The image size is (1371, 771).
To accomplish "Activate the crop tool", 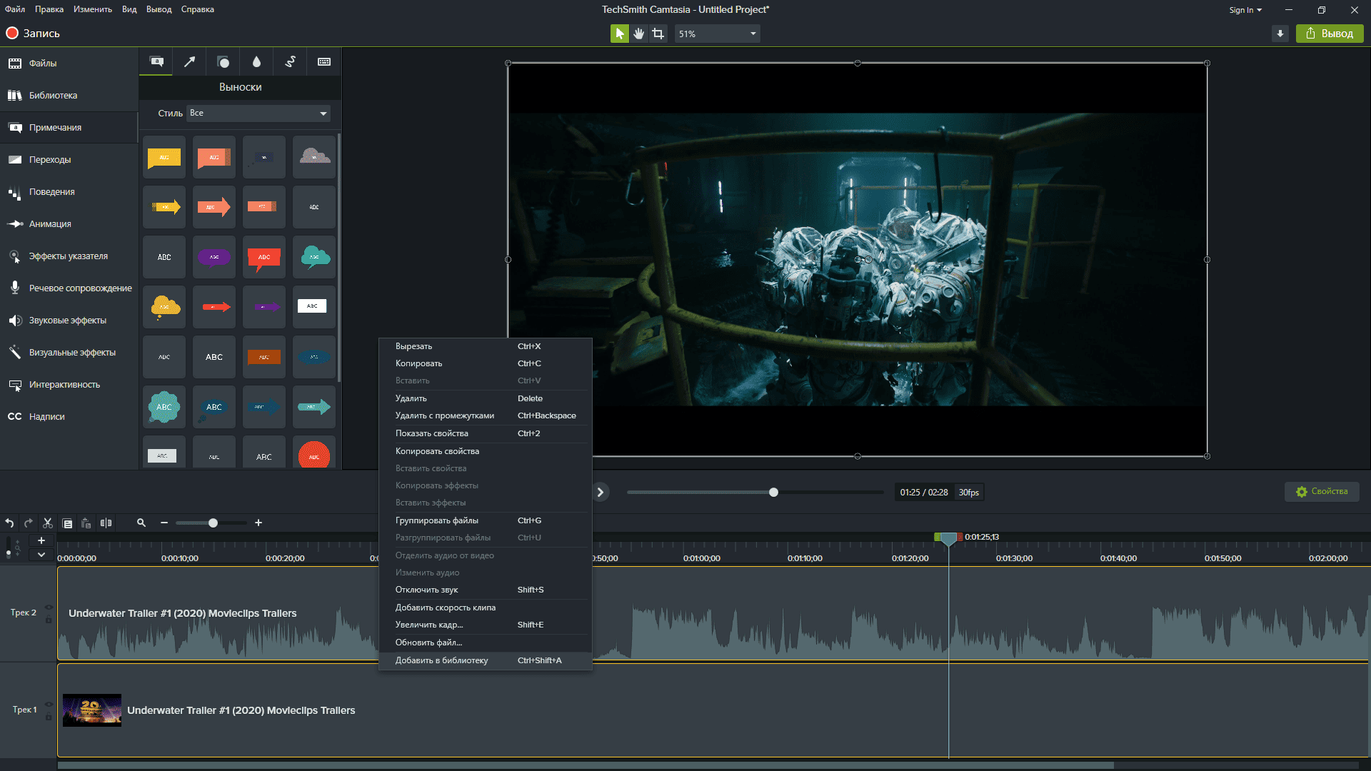I will pos(658,34).
